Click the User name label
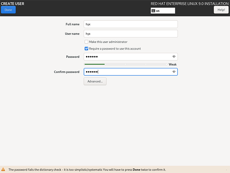Screen dimensions: 230x173 click(72, 34)
